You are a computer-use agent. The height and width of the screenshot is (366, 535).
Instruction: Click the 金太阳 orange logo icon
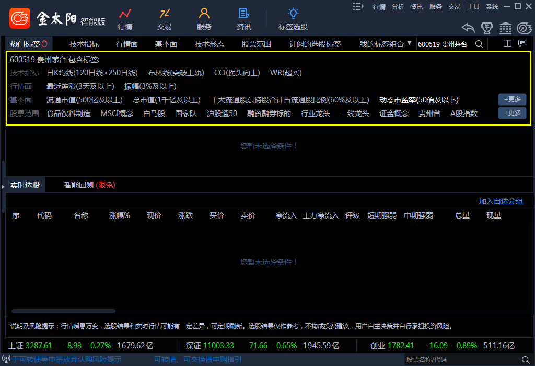click(20, 18)
